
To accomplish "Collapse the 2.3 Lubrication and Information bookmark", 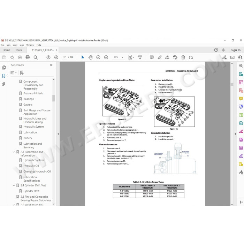I will click(x=14, y=152).
